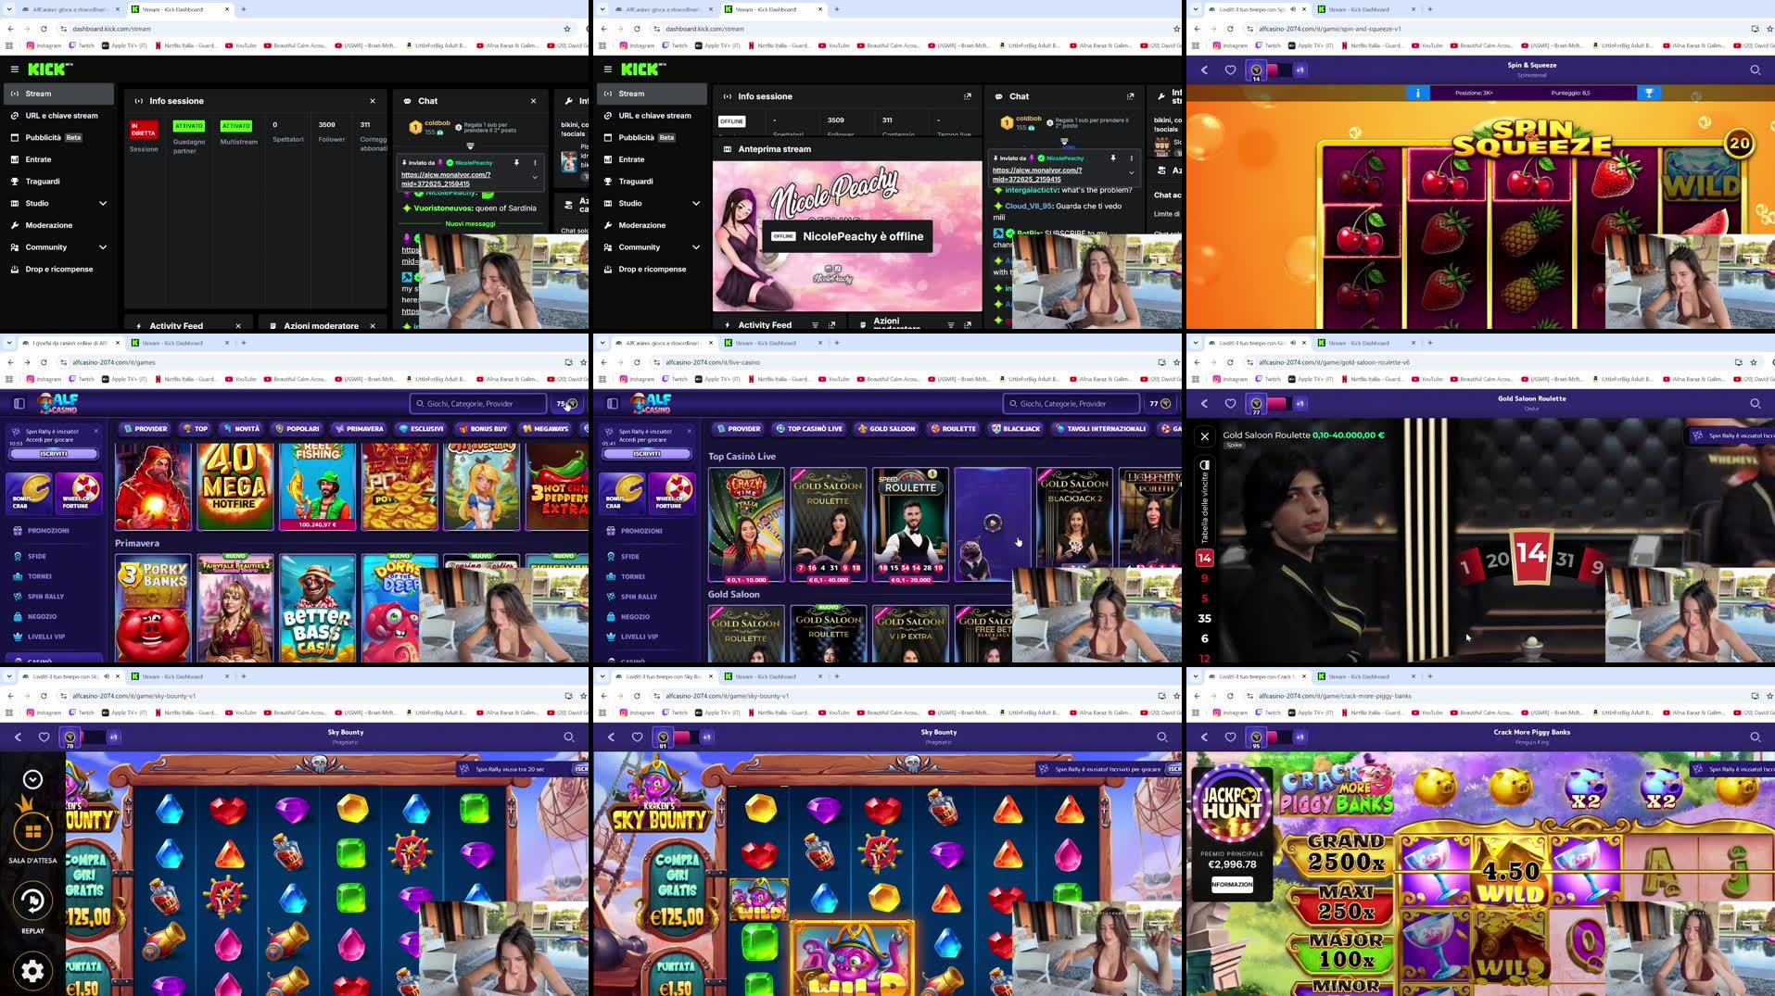Focus the game search field in the games lobby

click(478, 403)
